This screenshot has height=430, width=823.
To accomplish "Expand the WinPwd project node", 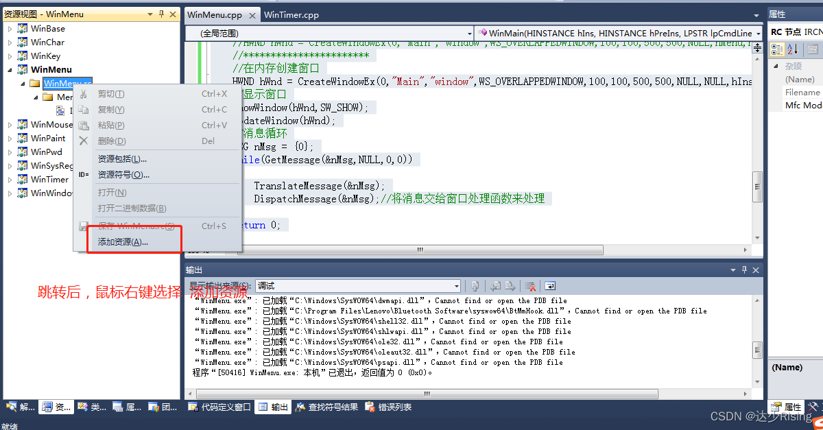I will [x=10, y=152].
